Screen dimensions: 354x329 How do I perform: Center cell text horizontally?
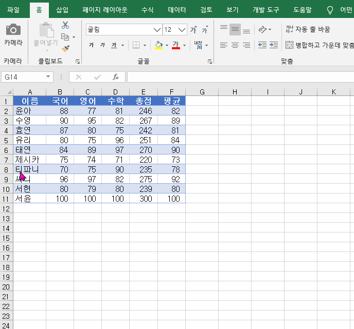(x=235, y=45)
